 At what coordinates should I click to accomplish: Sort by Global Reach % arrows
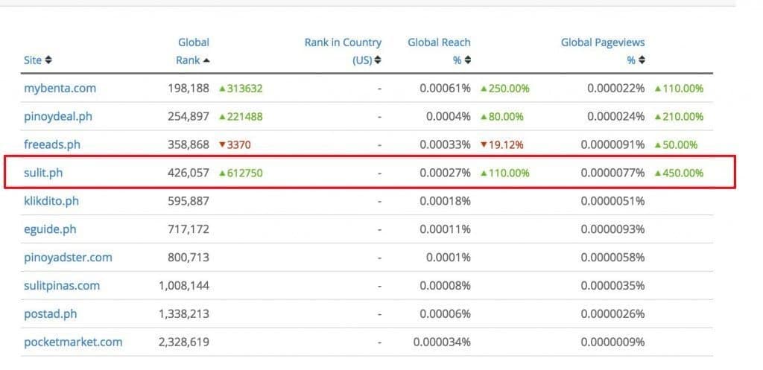[x=468, y=60]
